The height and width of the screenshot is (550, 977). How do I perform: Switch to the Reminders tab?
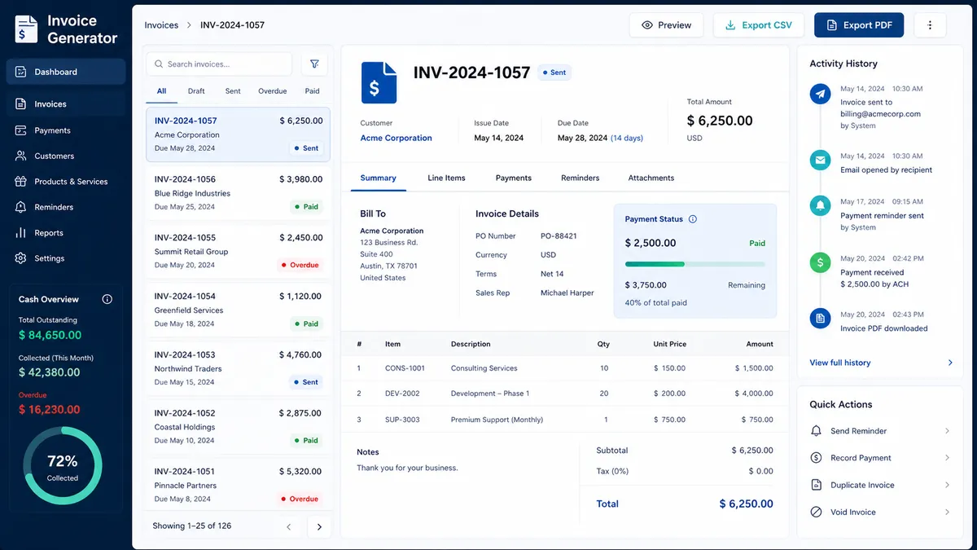point(581,178)
